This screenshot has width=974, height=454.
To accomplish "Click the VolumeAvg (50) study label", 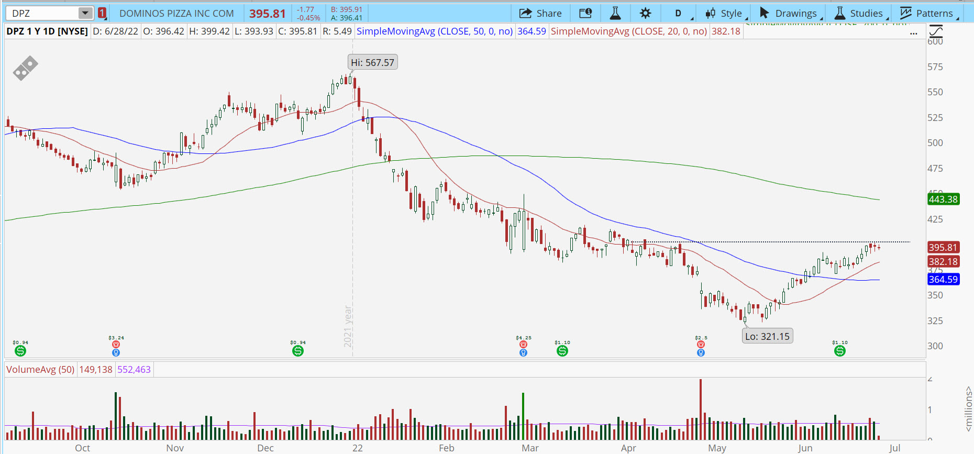I will coord(40,370).
